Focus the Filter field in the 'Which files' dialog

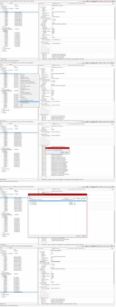pyautogui.click(x=59, y=197)
